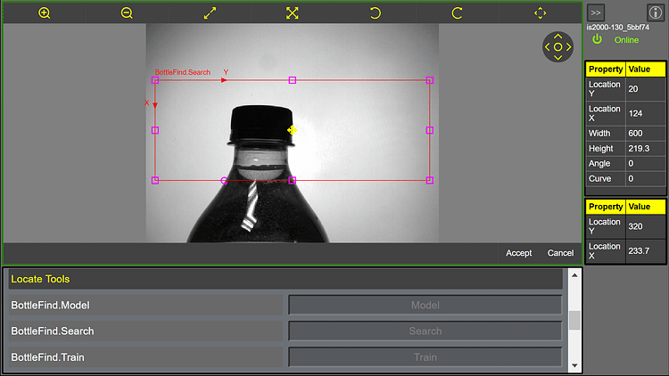Viewport: 669px width, 376px height.
Task: Open the info icon in top-right corner
Action: point(654,12)
